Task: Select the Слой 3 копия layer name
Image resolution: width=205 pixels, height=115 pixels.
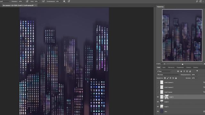Action: pyautogui.click(x=168, y=92)
